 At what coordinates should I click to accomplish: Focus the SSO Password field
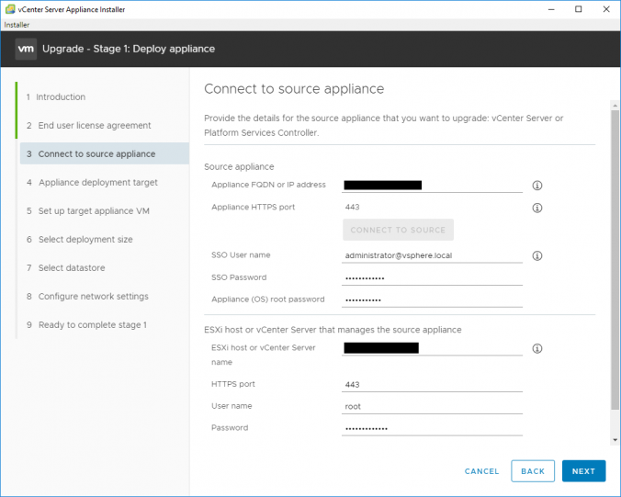pos(432,278)
